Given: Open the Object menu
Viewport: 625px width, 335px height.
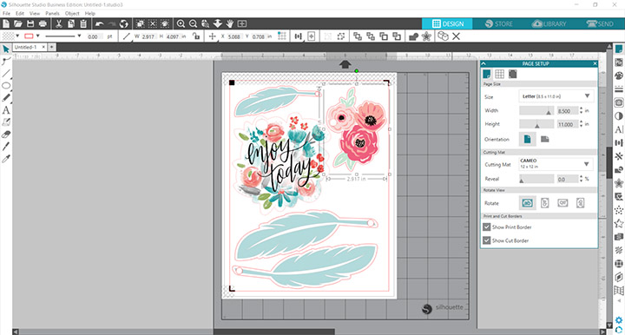Looking at the screenshot, I should coord(72,14).
